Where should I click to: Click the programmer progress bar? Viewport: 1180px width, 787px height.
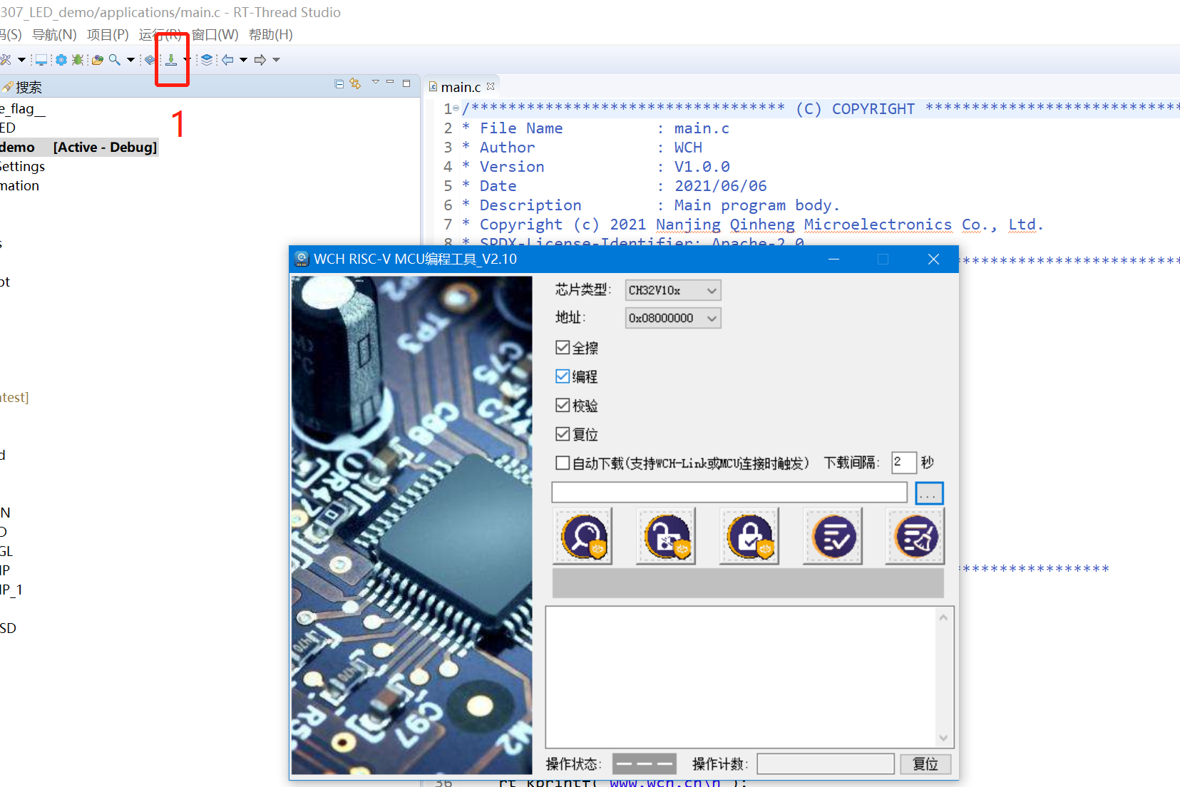pyautogui.click(x=748, y=583)
